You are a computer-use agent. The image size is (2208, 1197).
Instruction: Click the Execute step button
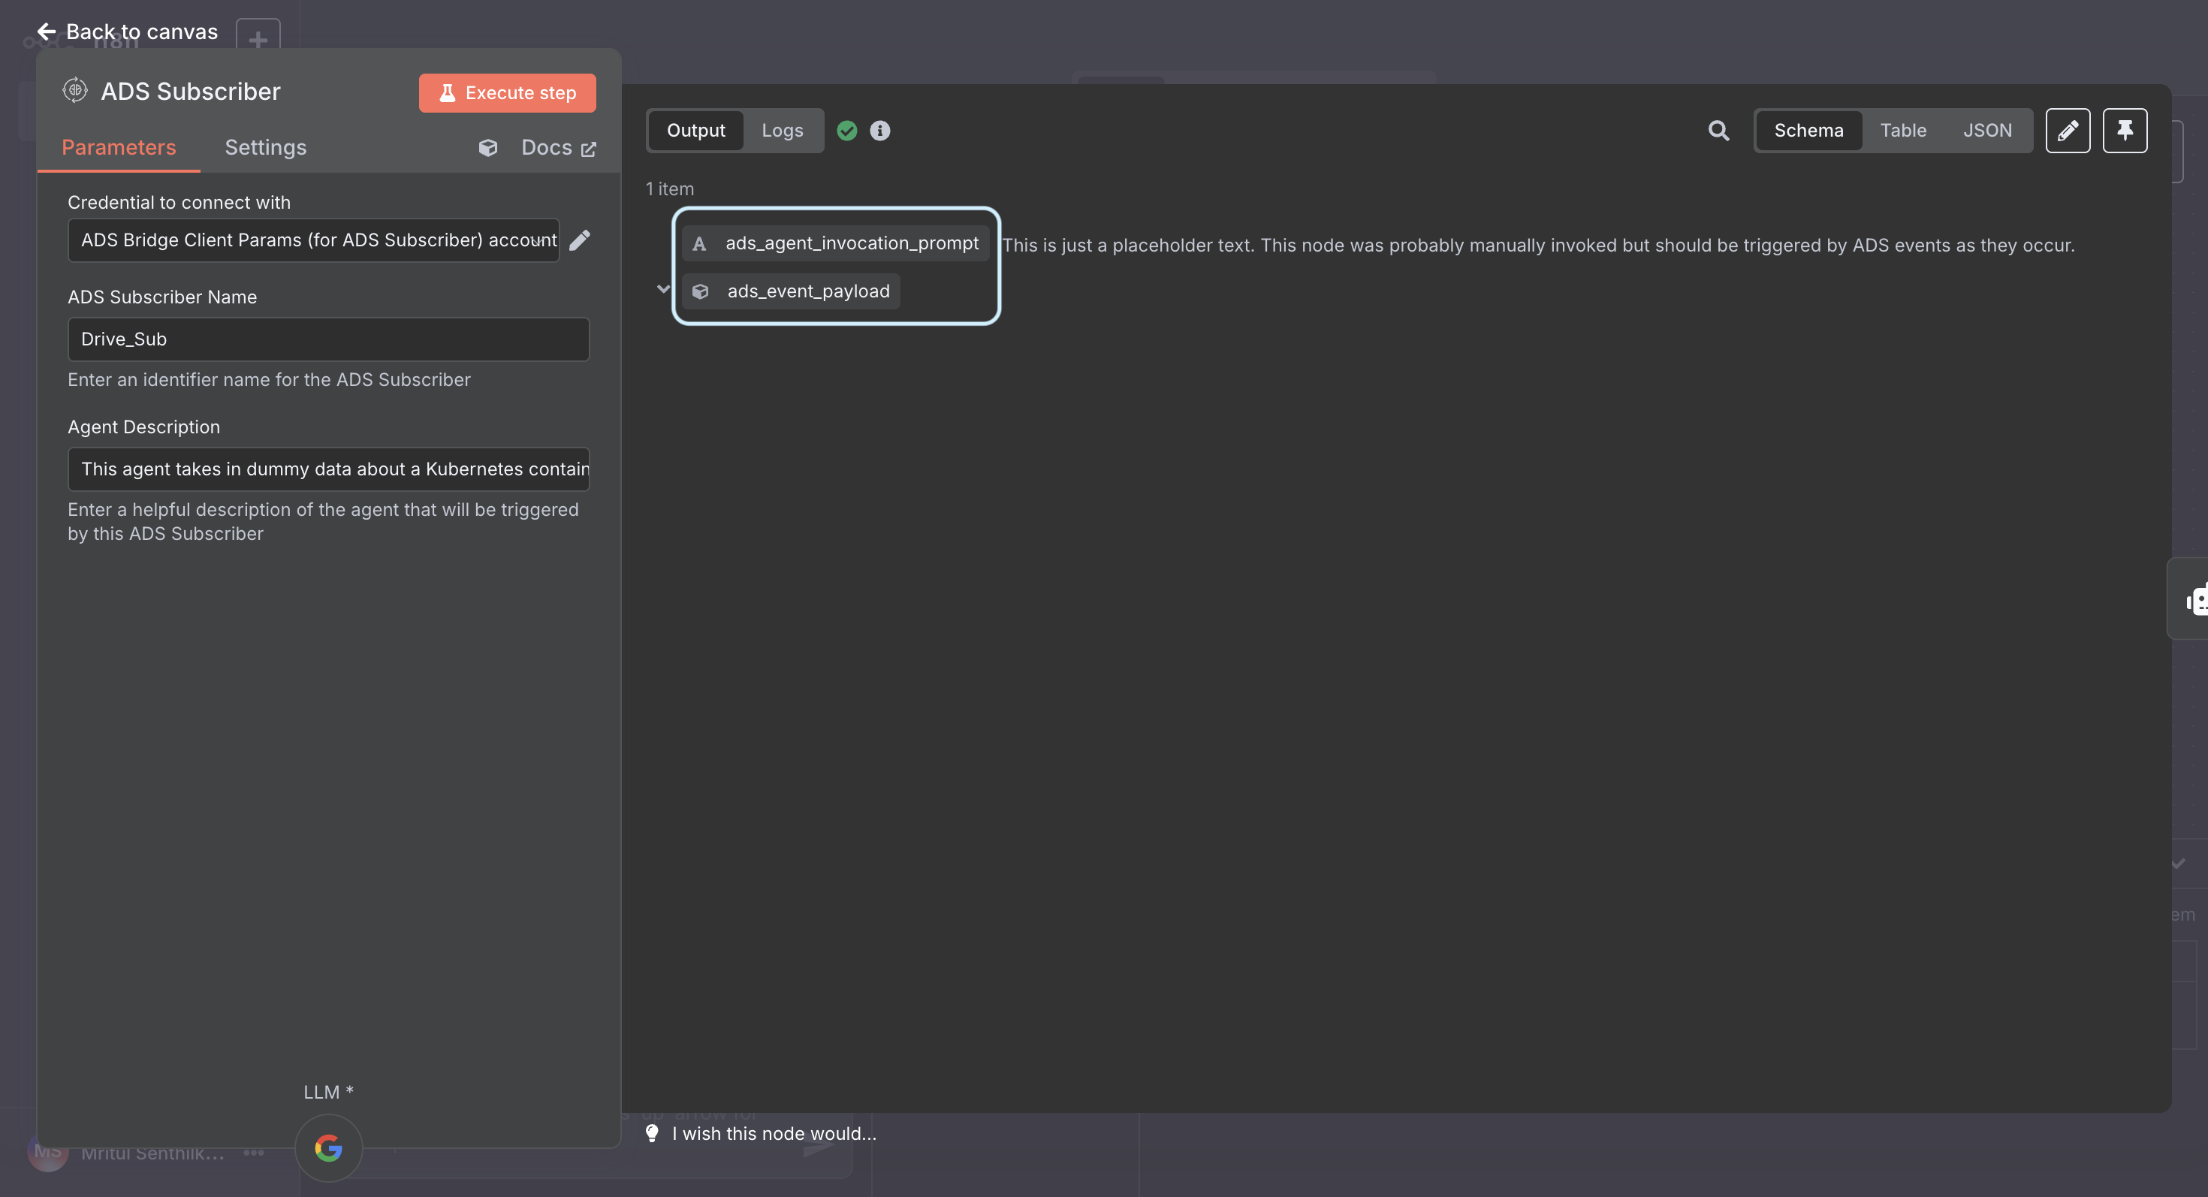[507, 92]
